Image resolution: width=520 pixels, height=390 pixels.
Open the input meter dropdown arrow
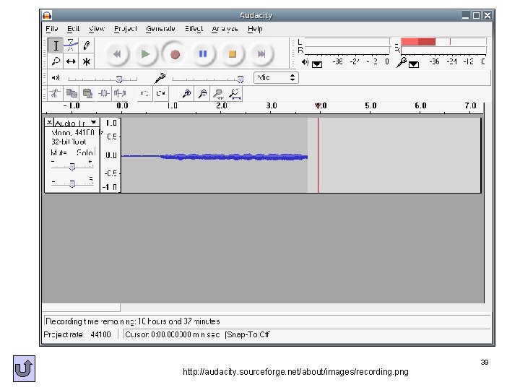tap(414, 64)
